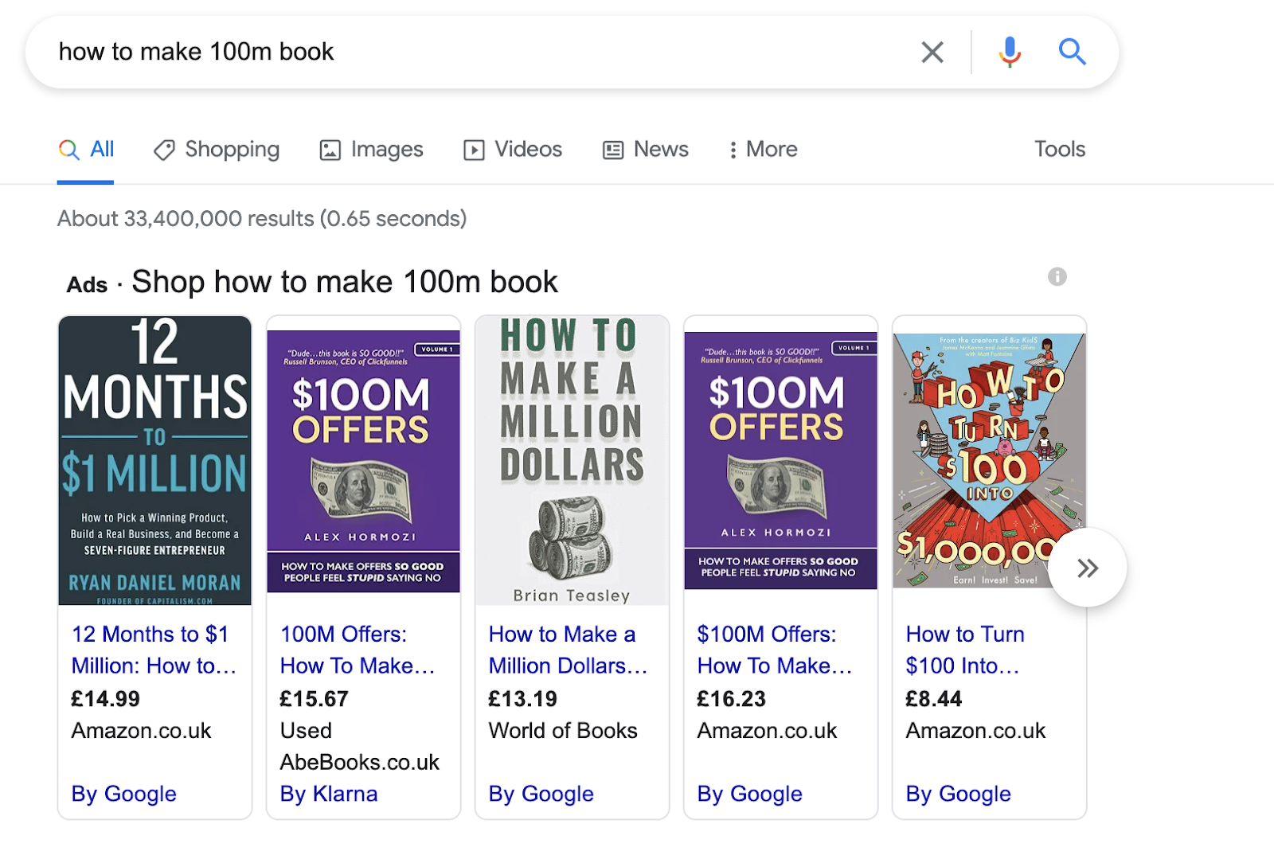Image resolution: width=1274 pixels, height=863 pixels.
Task: Click in the search input field
Action: tap(478, 53)
